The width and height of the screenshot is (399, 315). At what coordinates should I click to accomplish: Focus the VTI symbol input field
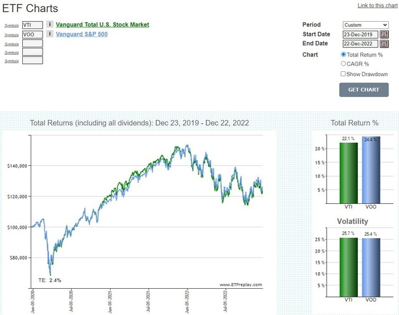(32, 25)
